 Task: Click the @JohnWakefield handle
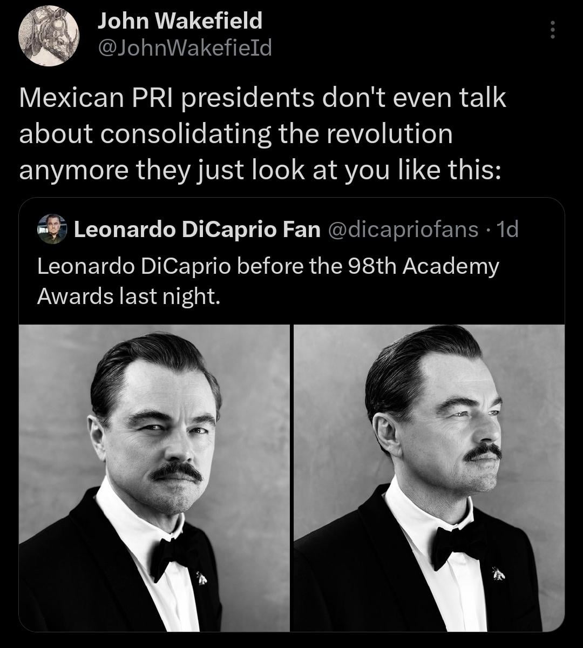[184, 49]
